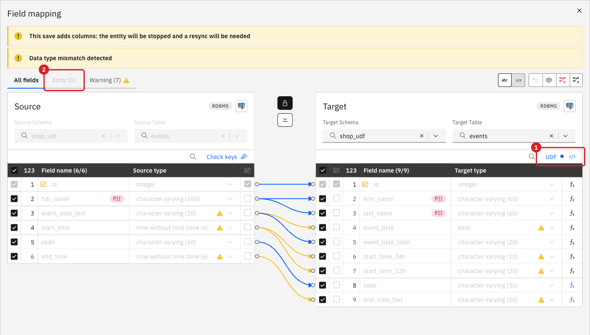Screen dimensions: 590x335
Task: Open the fx function editor for code row
Action: (572, 285)
